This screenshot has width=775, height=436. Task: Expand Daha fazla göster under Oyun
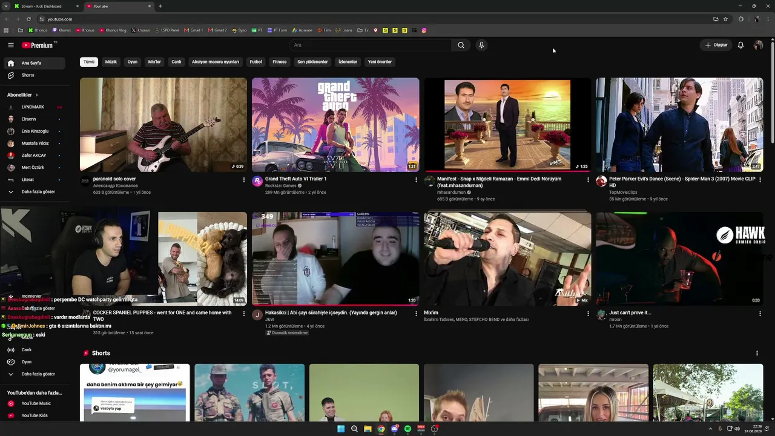[35, 374]
